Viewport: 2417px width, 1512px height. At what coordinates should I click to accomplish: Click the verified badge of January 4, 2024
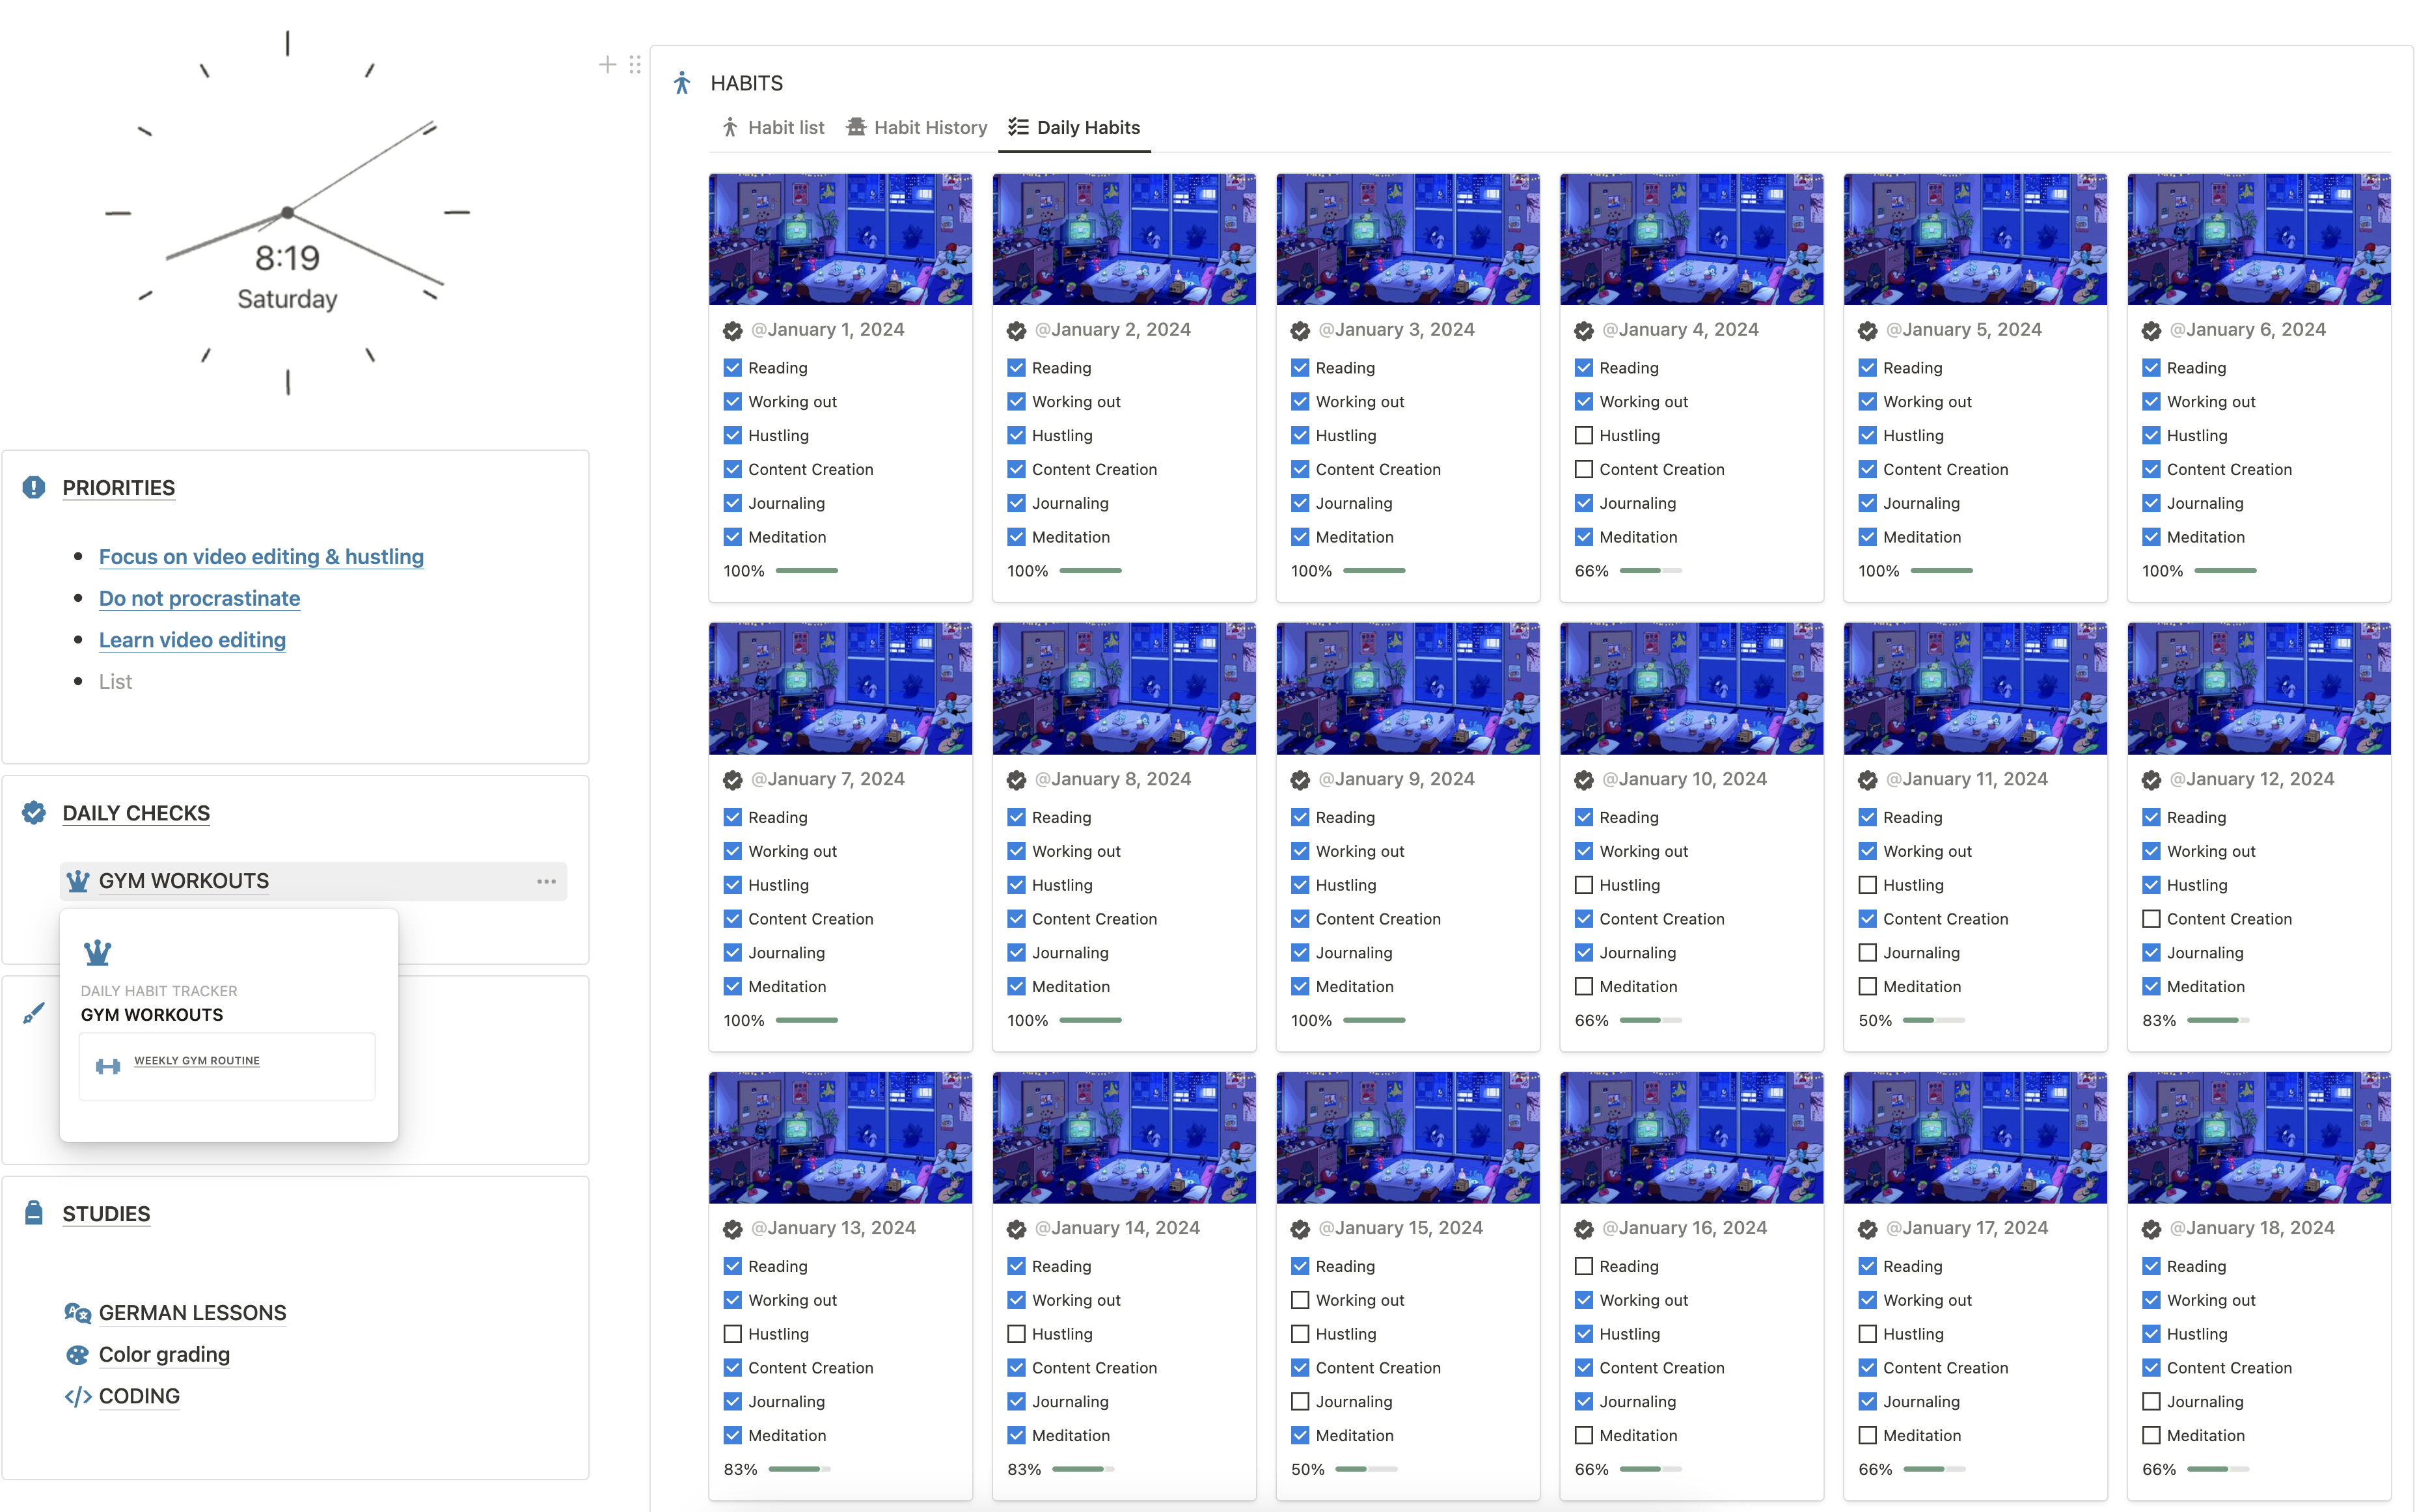[x=1584, y=330]
